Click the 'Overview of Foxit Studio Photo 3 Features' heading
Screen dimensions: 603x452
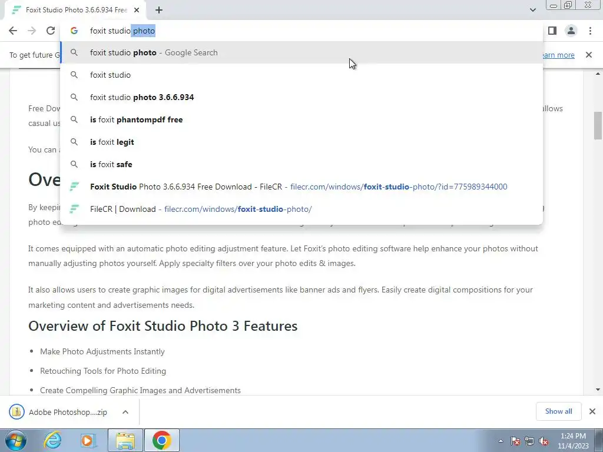click(163, 326)
